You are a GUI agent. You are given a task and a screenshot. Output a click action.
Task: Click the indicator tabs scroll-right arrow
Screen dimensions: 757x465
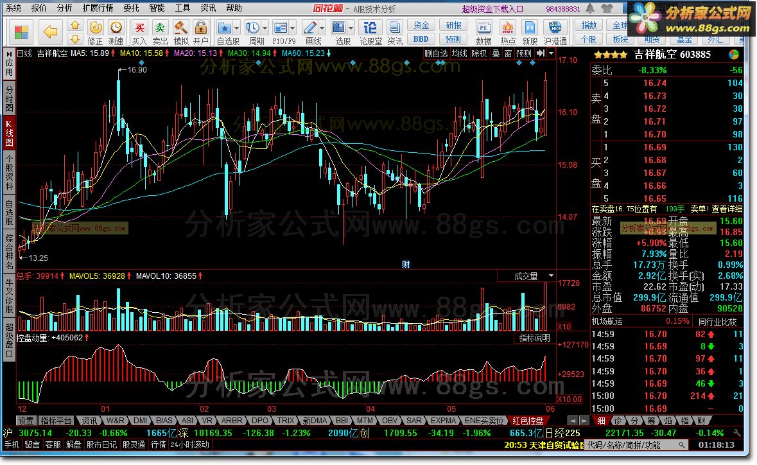(584, 421)
